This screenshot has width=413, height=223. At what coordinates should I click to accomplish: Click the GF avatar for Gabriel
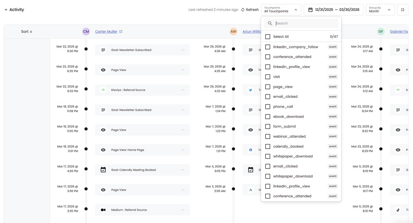point(381,31)
